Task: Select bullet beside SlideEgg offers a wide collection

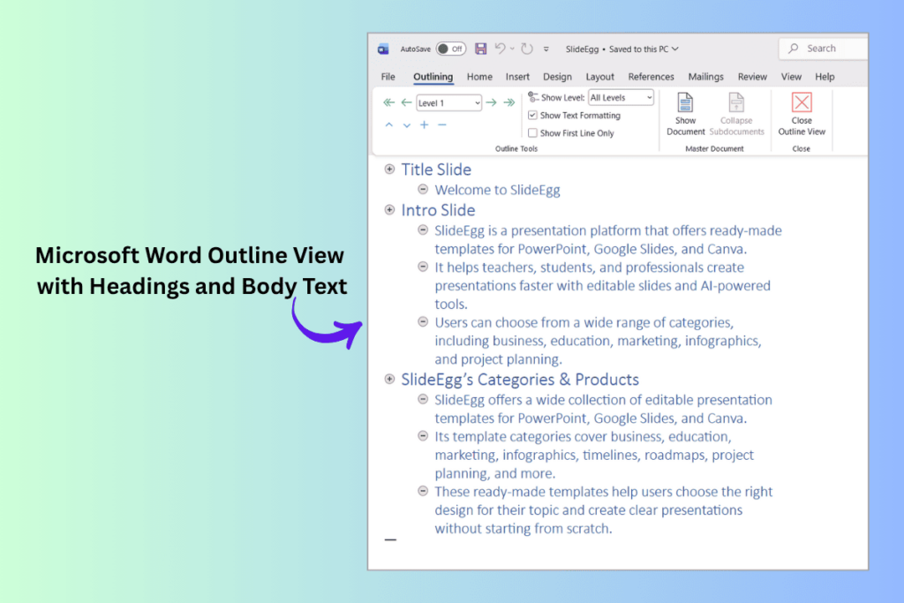Action: point(423,399)
